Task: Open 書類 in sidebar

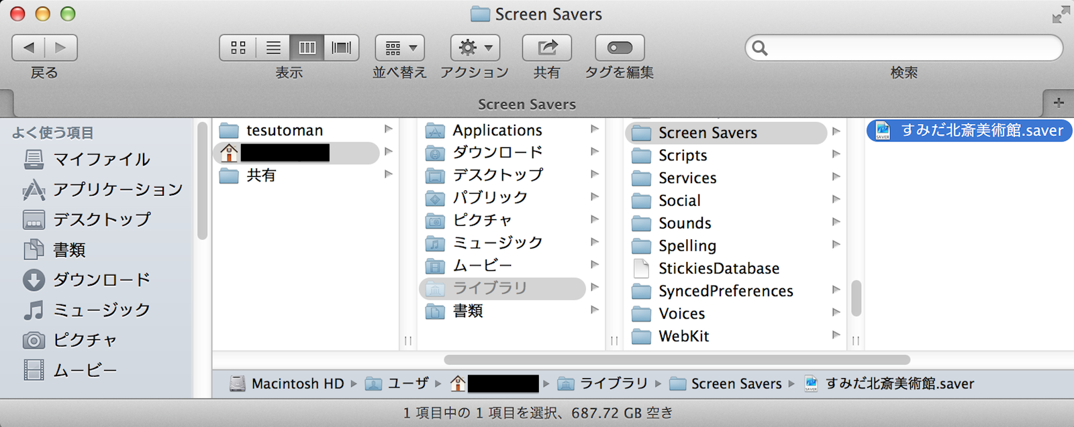Action: coord(54,249)
